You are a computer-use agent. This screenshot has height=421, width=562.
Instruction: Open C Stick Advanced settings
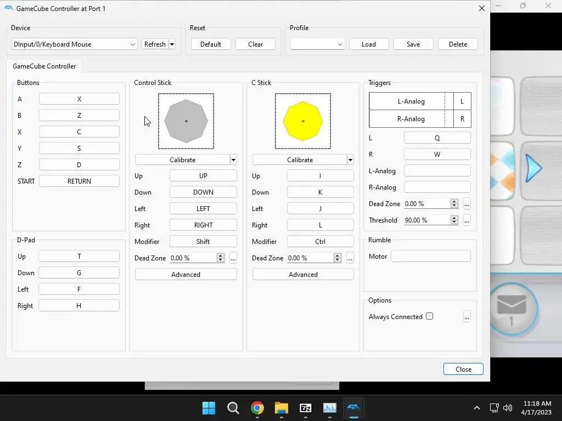[x=303, y=275]
